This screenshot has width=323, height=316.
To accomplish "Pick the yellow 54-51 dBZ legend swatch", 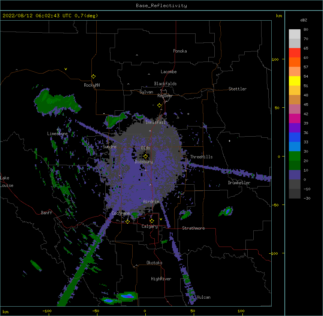I will [295, 81].
